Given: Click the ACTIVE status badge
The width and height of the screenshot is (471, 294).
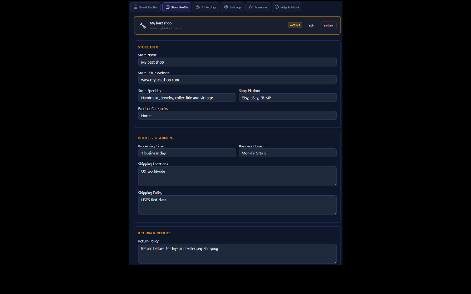Looking at the screenshot, I should click(295, 25).
